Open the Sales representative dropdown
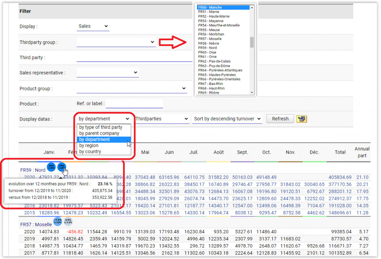The width and height of the screenshot is (381, 259). pyautogui.click(x=108, y=73)
